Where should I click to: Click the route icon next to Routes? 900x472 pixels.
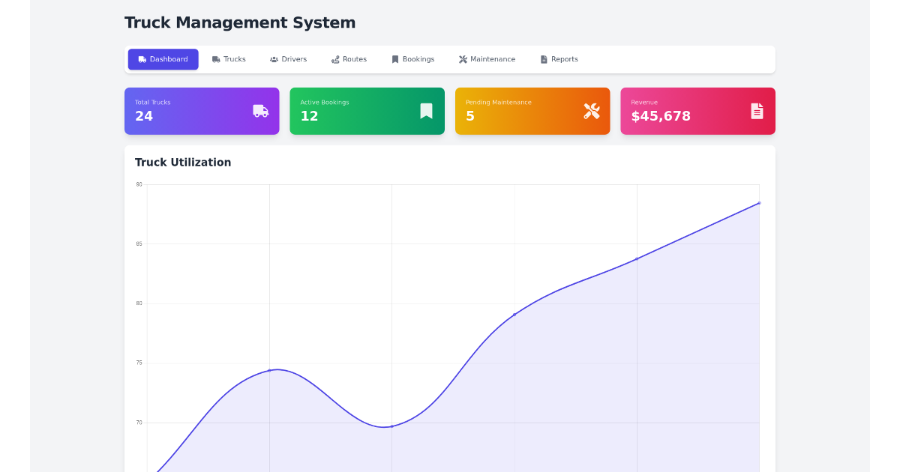(334, 58)
